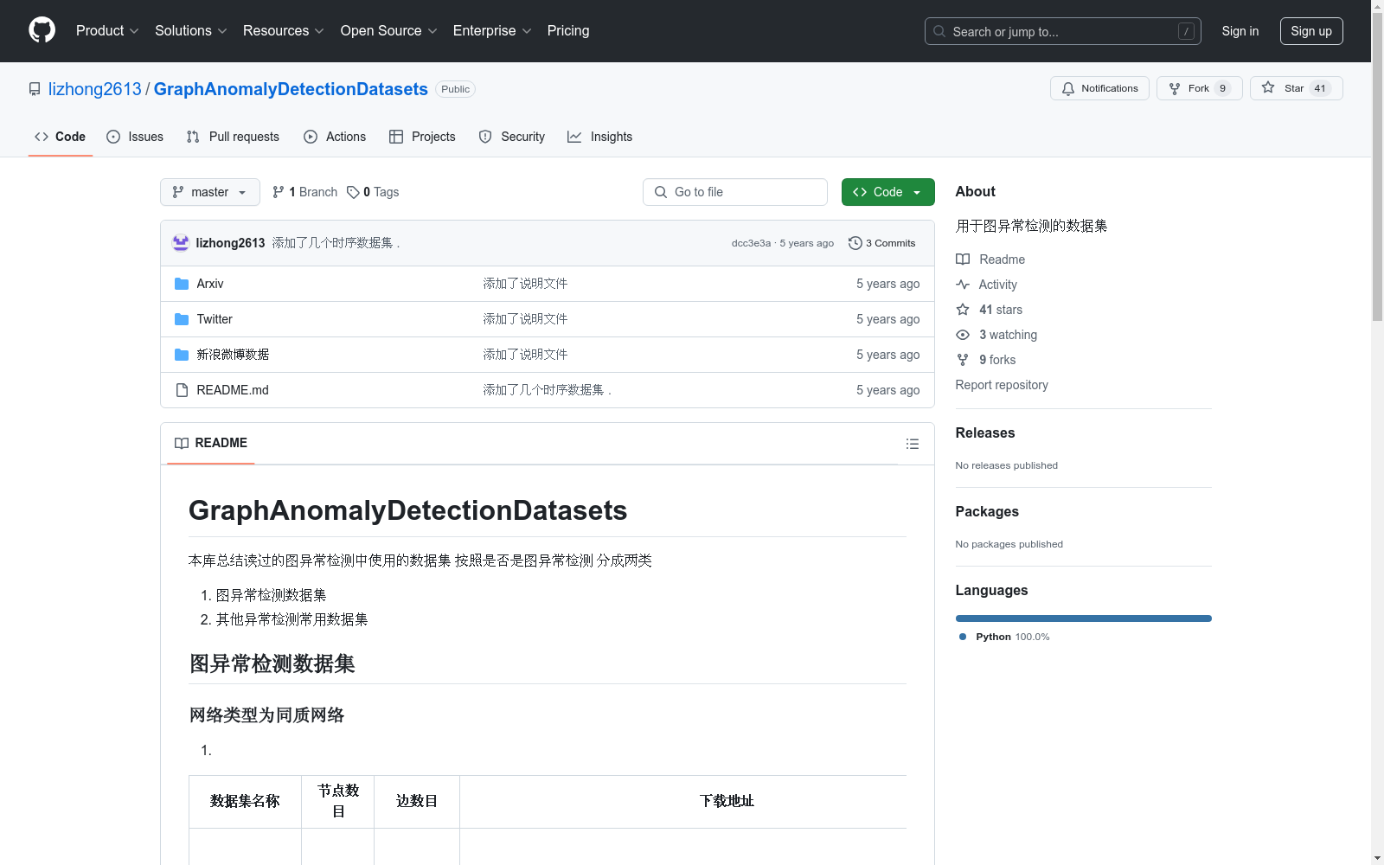This screenshot has height=865, width=1384.
Task: Open the README.md file icon
Action: tap(182, 390)
